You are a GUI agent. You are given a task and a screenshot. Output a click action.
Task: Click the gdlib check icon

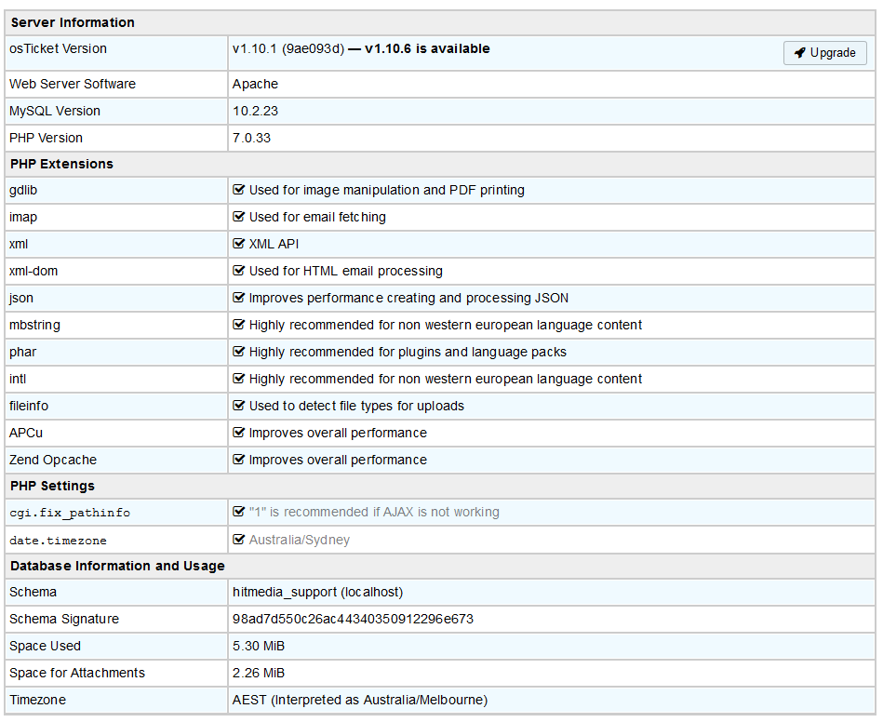(x=239, y=190)
